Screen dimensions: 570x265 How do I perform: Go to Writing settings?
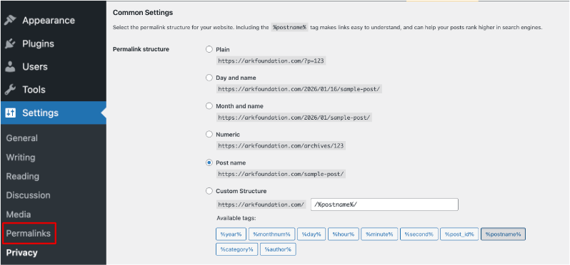(x=21, y=157)
